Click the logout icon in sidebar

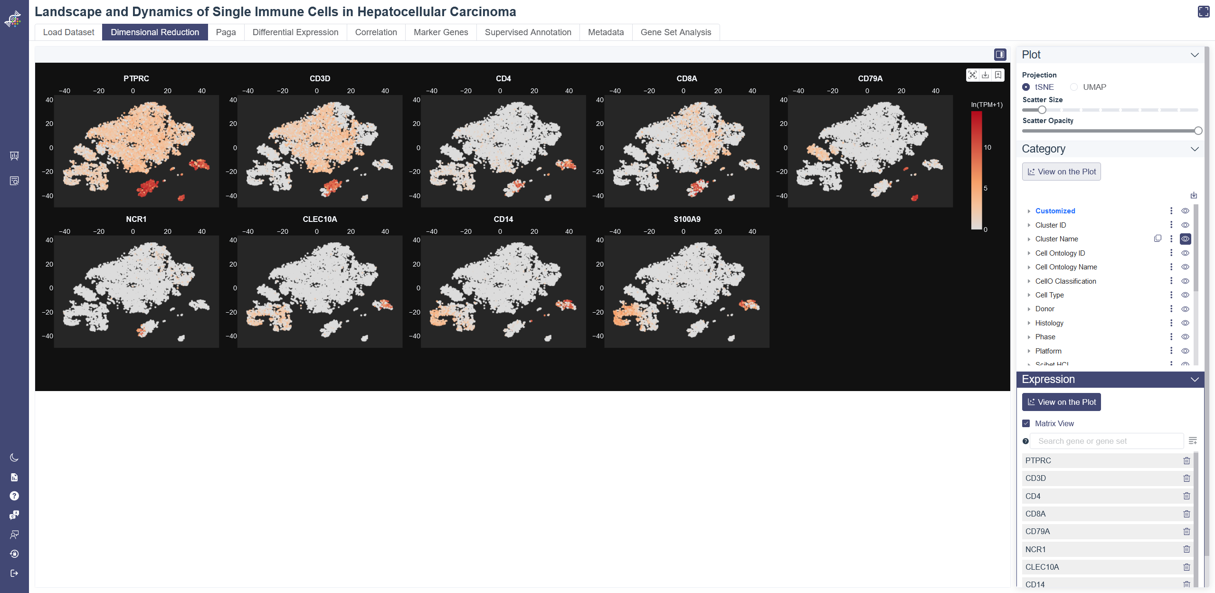tap(14, 573)
